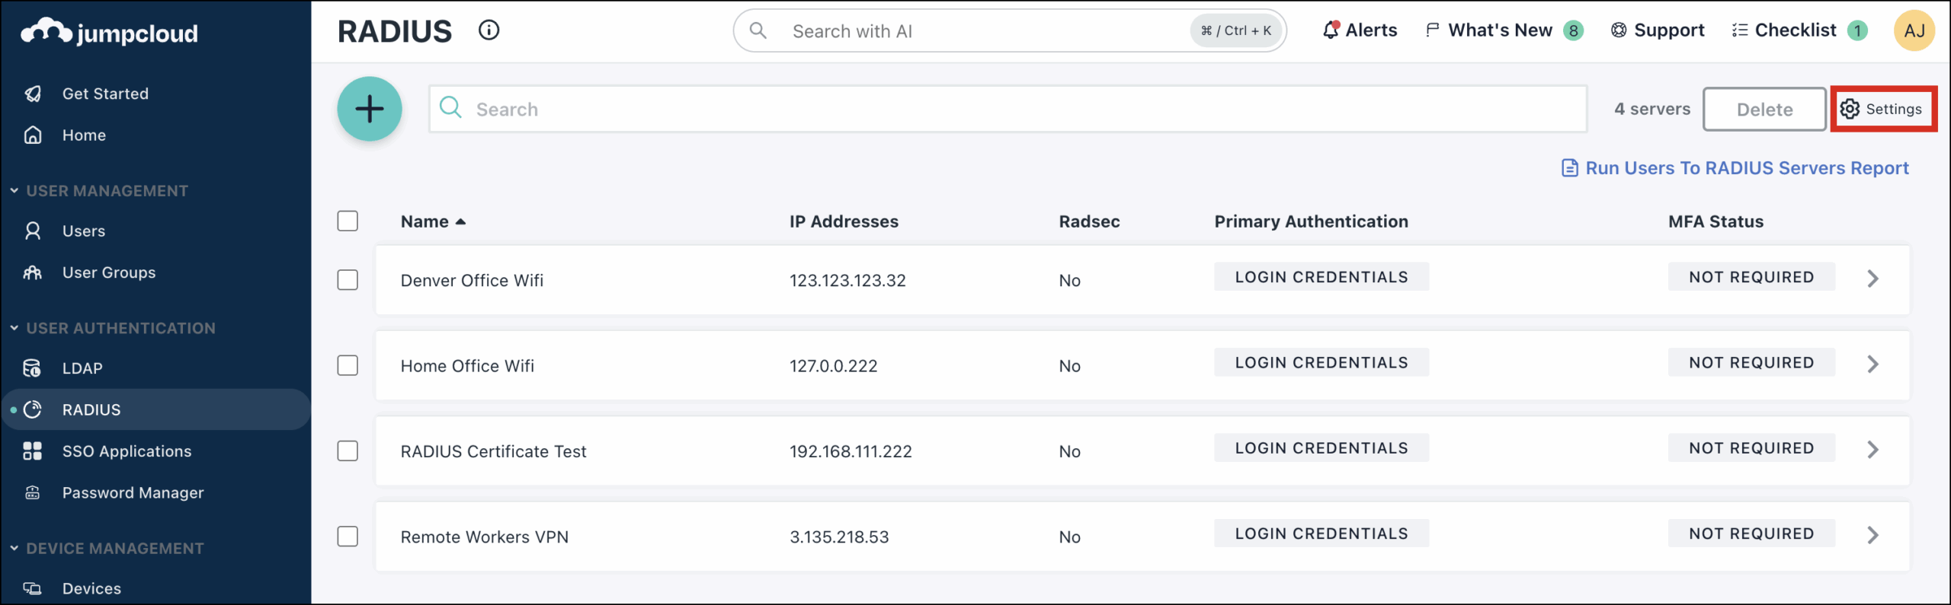
Task: Open the Checklist in the header
Action: (1785, 30)
